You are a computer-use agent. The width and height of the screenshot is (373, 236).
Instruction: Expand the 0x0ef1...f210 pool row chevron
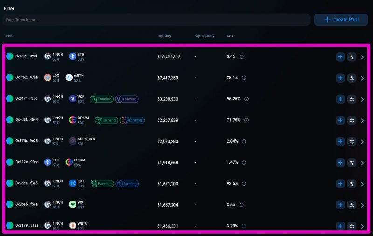pyautogui.click(x=363, y=57)
